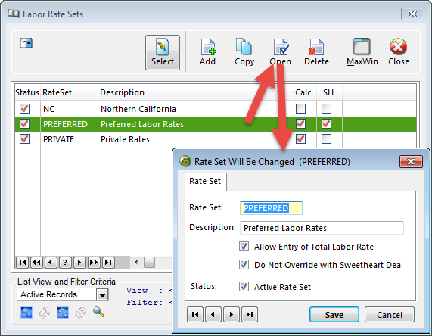This screenshot has width=432, height=336.
Task: Click the Save button
Action: [334, 315]
